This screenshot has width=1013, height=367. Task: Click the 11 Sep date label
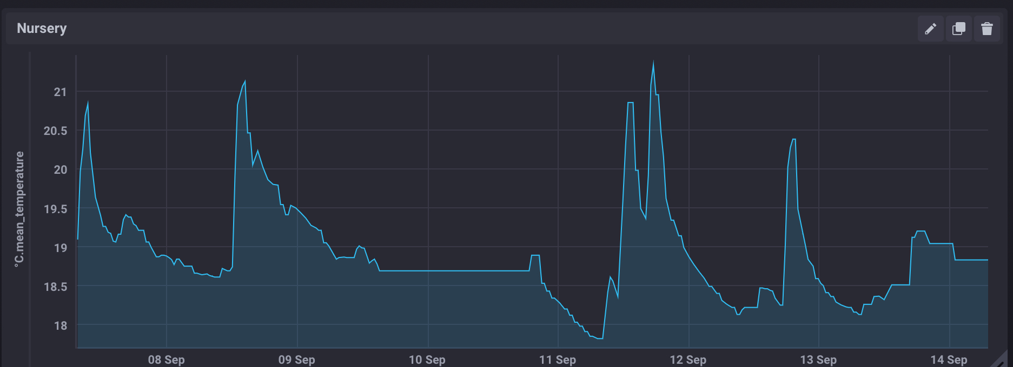point(558,359)
